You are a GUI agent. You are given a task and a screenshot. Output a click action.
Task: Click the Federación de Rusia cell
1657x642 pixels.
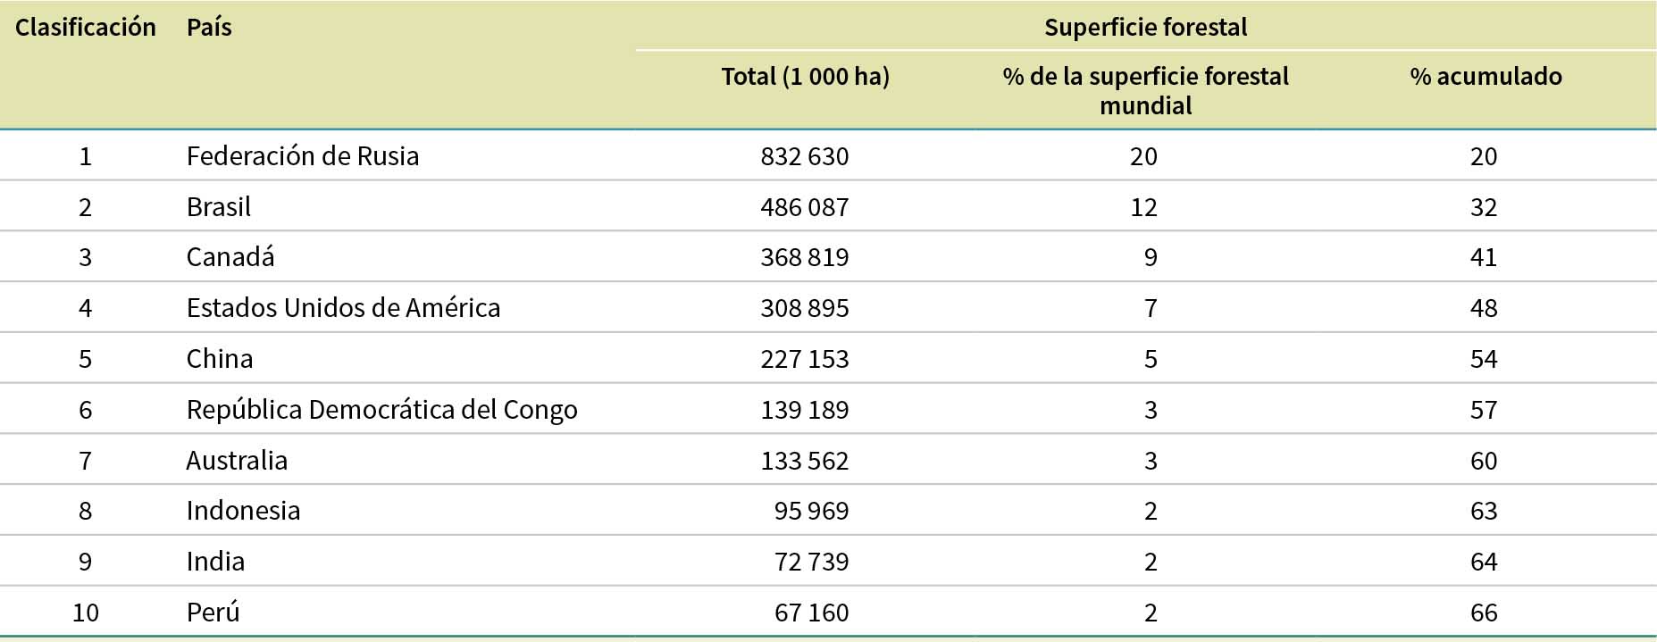pyautogui.click(x=302, y=156)
